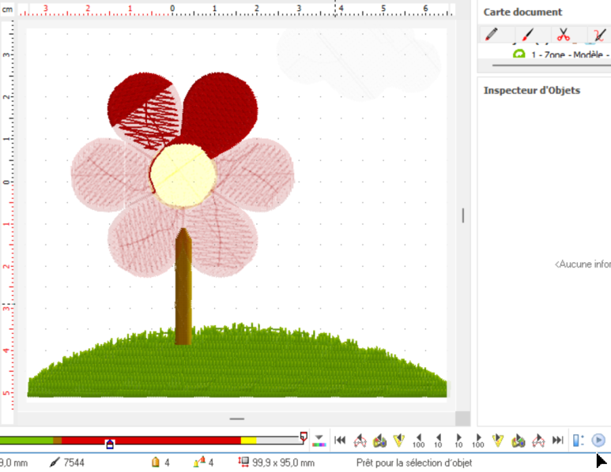Viewport: 611px width, 472px height.
Task: Jump to first stitch of the design
Action: (340, 440)
